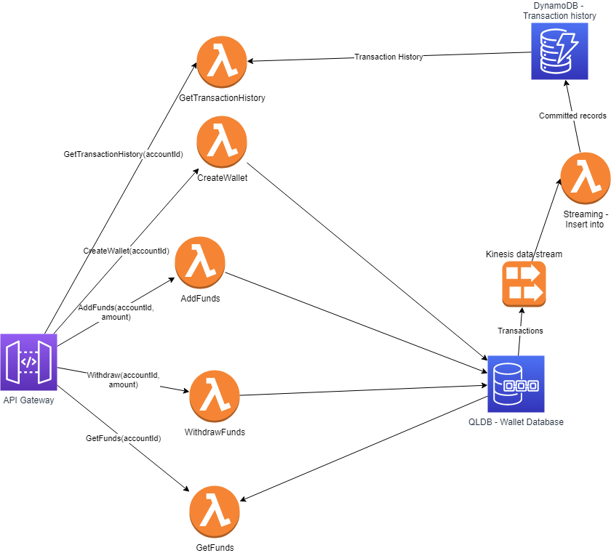The image size is (611, 553).
Task: Select the DynamoDB Transaction history icon
Action: (x=559, y=51)
